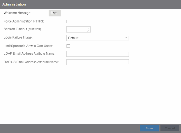This screenshot has width=181, height=133.
Task: Cancel the administration changes
Action: (170, 129)
